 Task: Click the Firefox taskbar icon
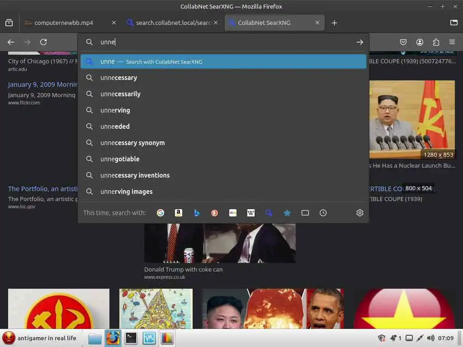click(x=113, y=338)
